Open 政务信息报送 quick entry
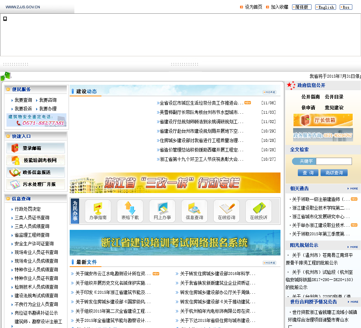Image resolution: width=361 pixels, height=328 pixels. (x=36, y=172)
